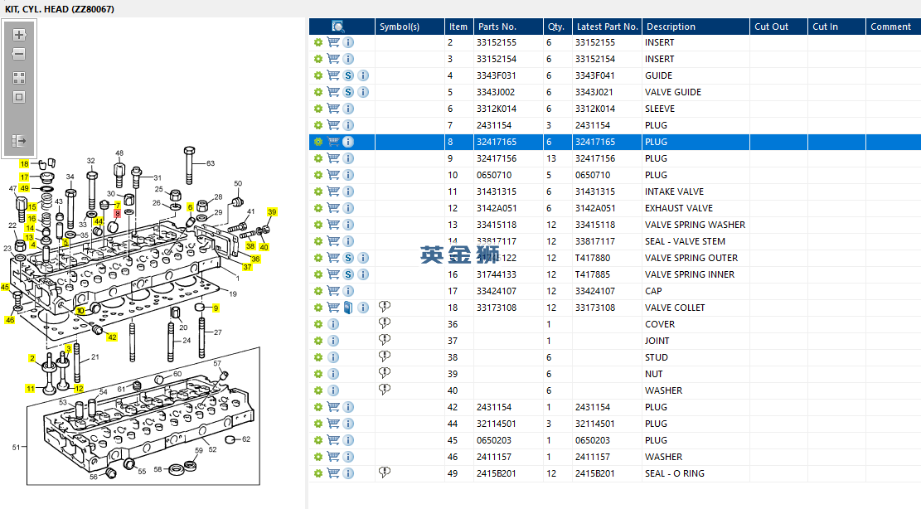Open the book icon for VALVE COLLET row
This screenshot has height=509, width=921.
coord(348,308)
